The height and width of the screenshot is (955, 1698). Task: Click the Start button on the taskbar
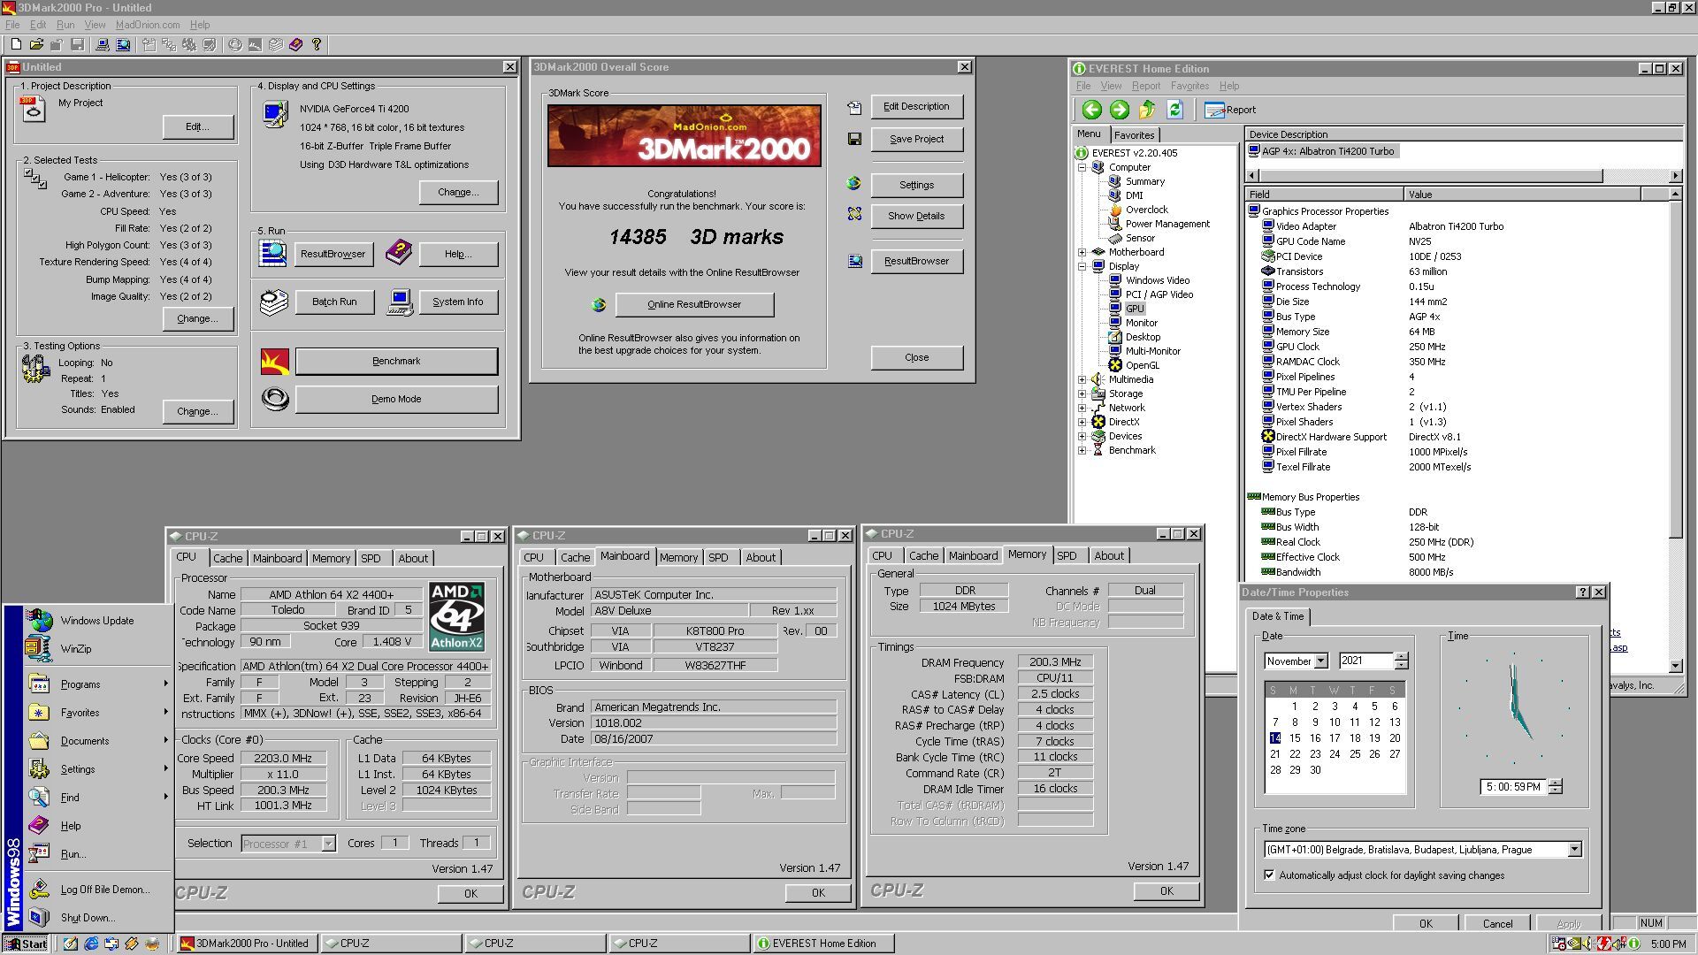pos(26,944)
